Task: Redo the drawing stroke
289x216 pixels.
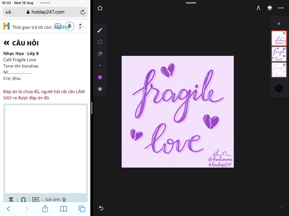Action: pyautogui.click(x=281, y=208)
